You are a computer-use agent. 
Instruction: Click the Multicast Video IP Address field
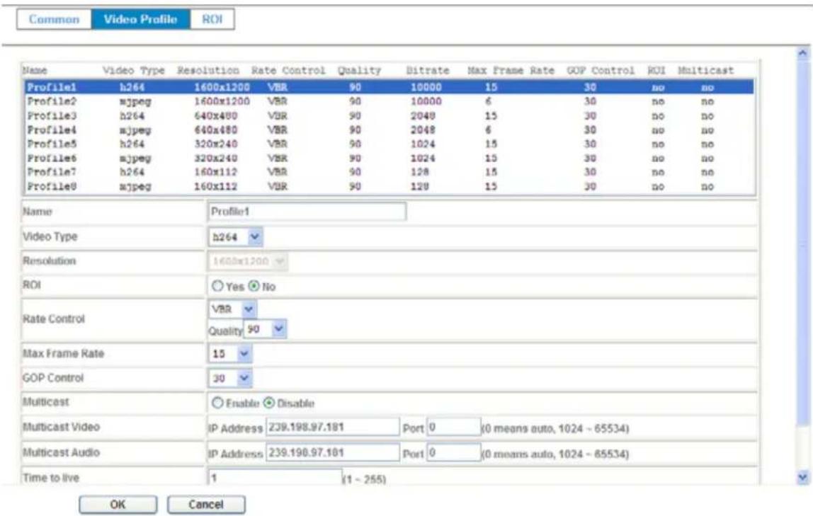332,428
